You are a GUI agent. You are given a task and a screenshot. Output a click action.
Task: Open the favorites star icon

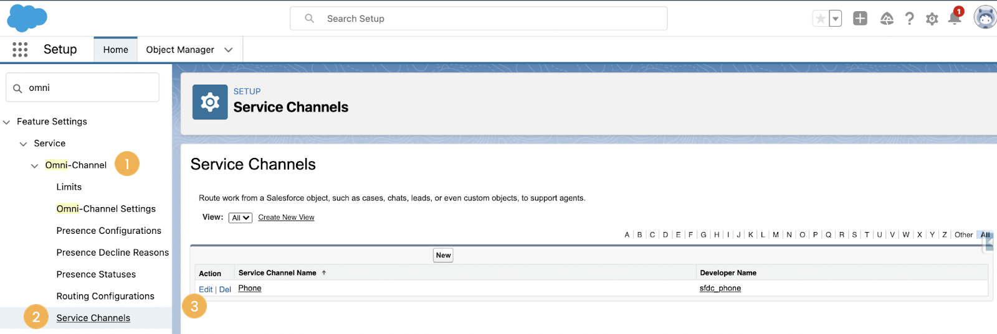(x=821, y=19)
